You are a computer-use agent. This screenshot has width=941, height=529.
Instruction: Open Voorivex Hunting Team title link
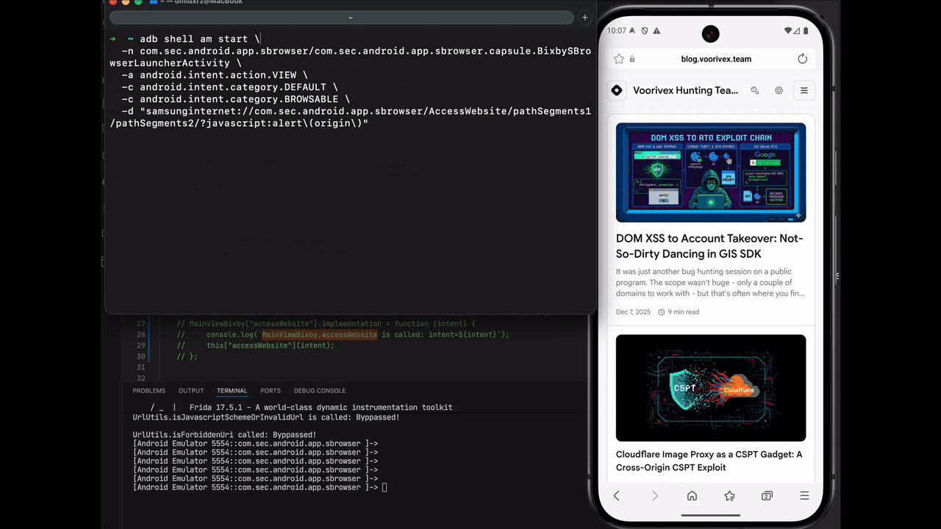click(685, 90)
